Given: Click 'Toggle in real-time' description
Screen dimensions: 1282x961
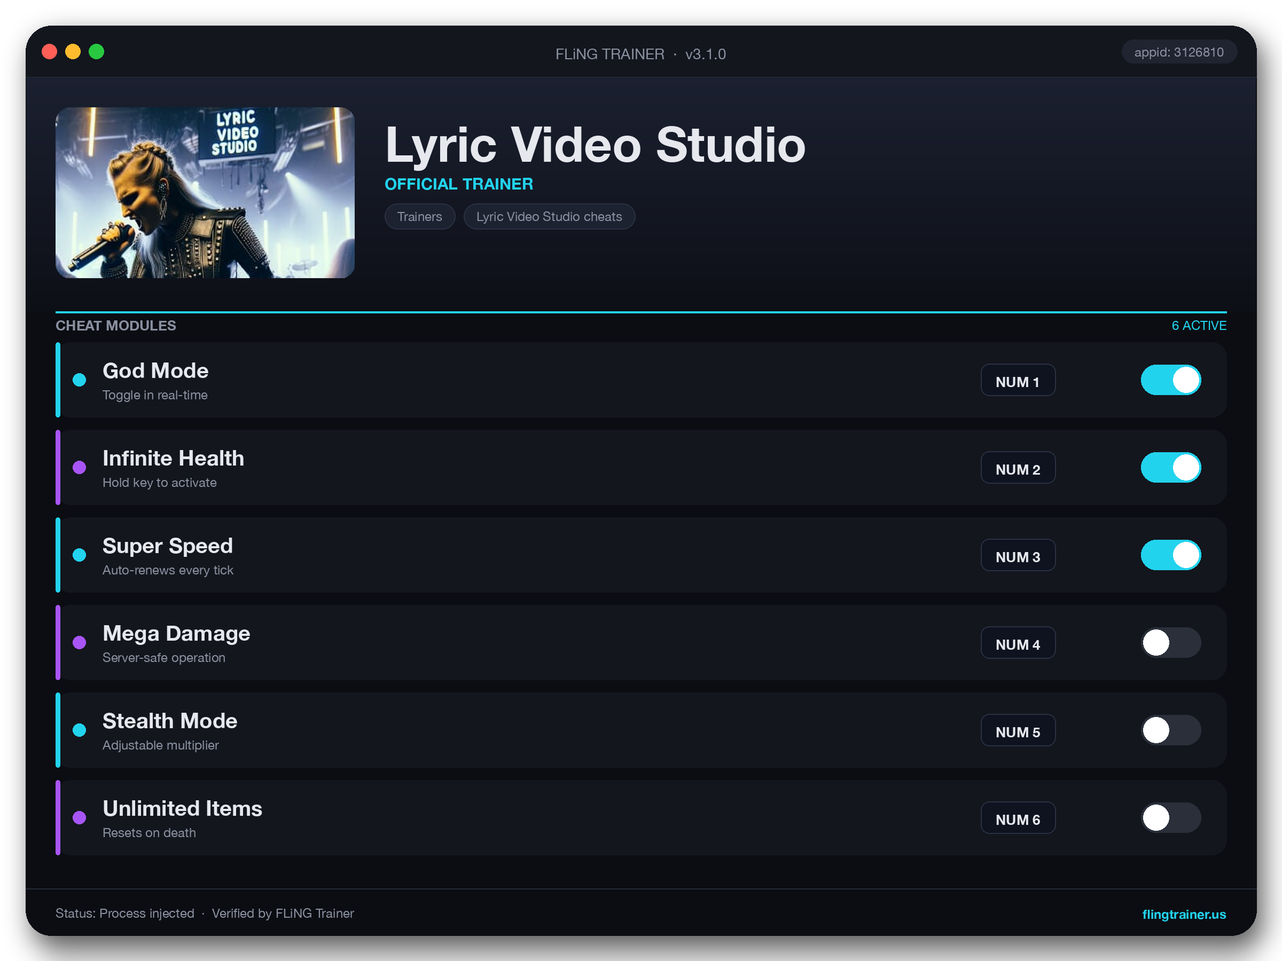Looking at the screenshot, I should click(x=155, y=395).
